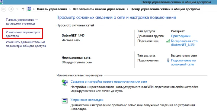Select Центр управления сетями breadcrumb

(165, 9)
